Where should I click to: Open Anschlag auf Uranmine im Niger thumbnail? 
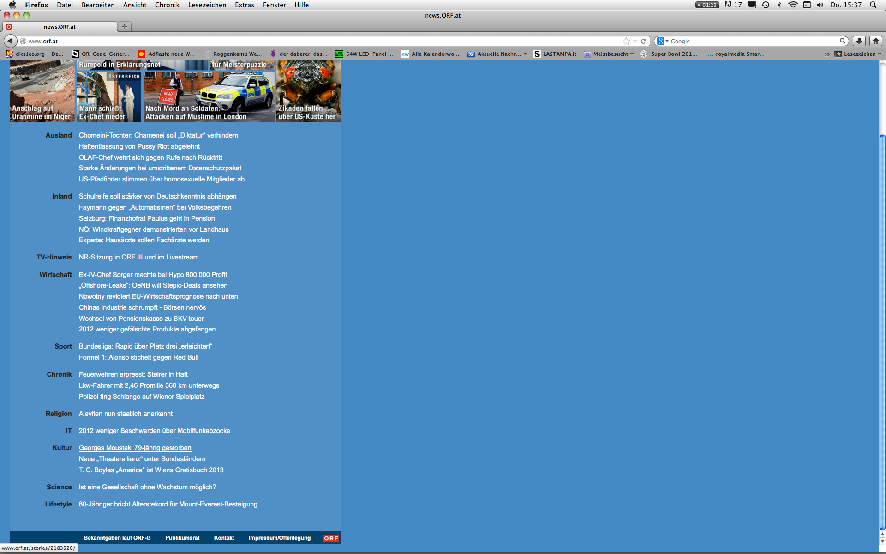[x=42, y=91]
